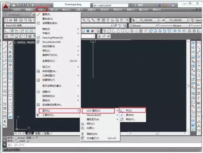Open the ByLayer linetype dropdown
The width and height of the screenshot is (203, 153).
[175, 25]
